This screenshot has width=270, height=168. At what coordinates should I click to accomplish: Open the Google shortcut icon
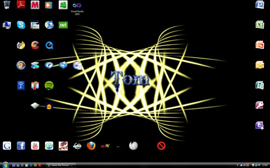[x=7, y=146]
